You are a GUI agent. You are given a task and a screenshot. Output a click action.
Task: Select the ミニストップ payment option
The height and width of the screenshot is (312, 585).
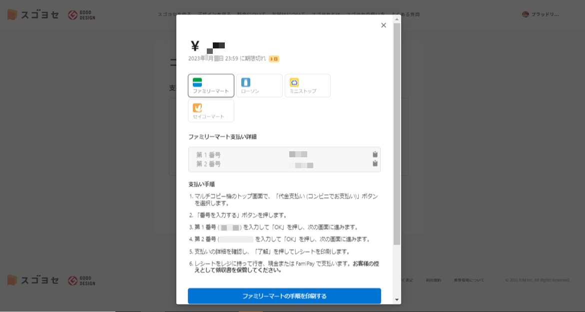pos(307,85)
